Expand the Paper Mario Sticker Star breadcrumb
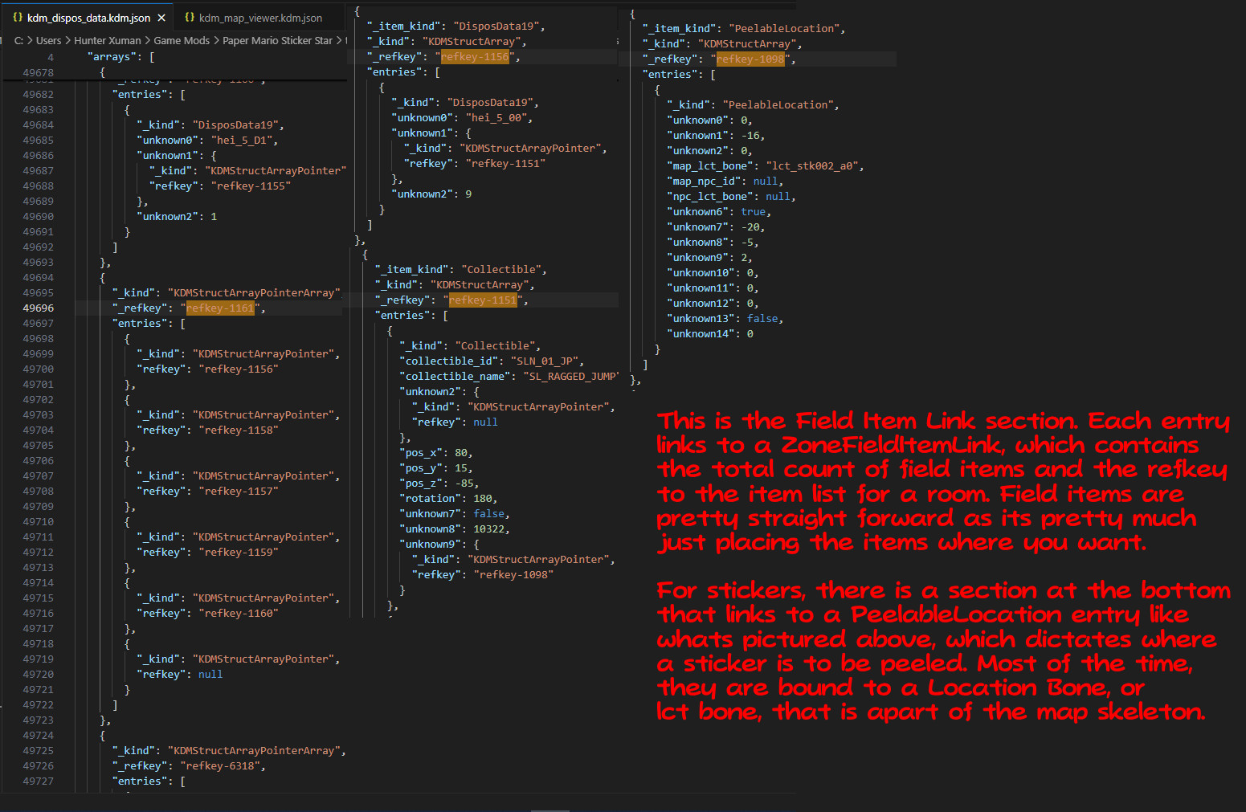This screenshot has height=812, width=1246. (x=277, y=40)
